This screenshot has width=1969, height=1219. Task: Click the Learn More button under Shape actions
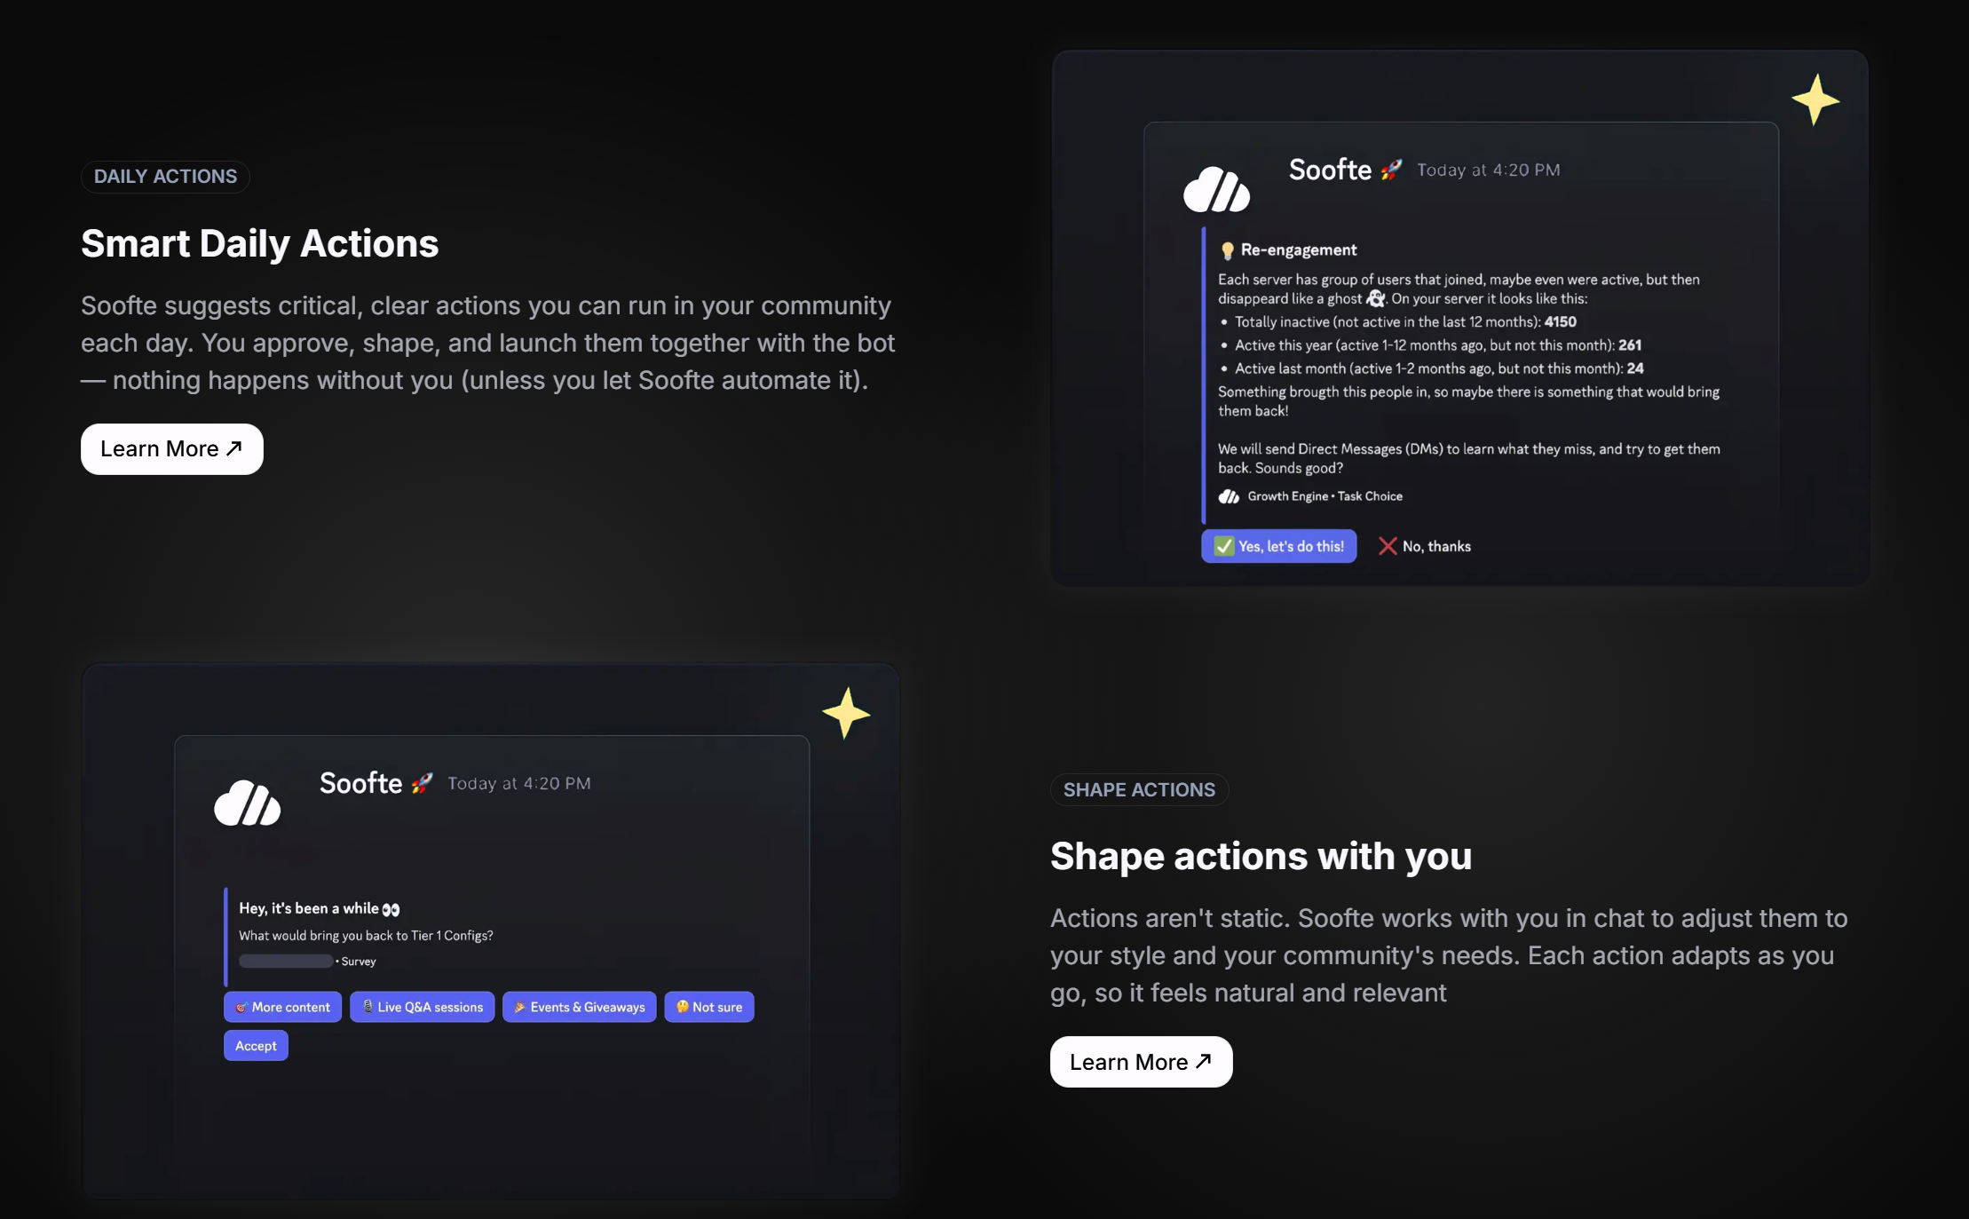coord(1141,1062)
